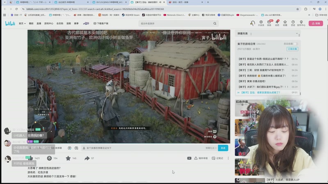Viewport: 328px width, 184px height.
Task: Click the share arrow icon 57
Action: coord(87,158)
